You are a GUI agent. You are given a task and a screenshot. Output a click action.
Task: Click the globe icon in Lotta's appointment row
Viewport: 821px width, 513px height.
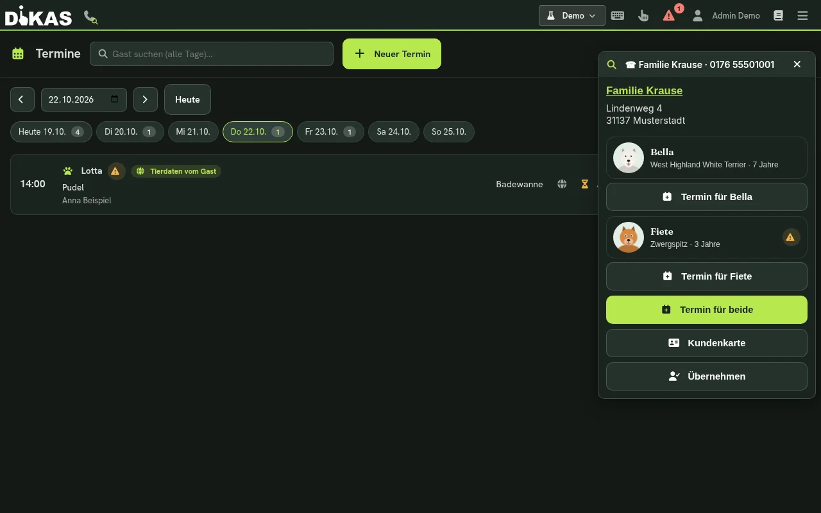pyautogui.click(x=562, y=184)
